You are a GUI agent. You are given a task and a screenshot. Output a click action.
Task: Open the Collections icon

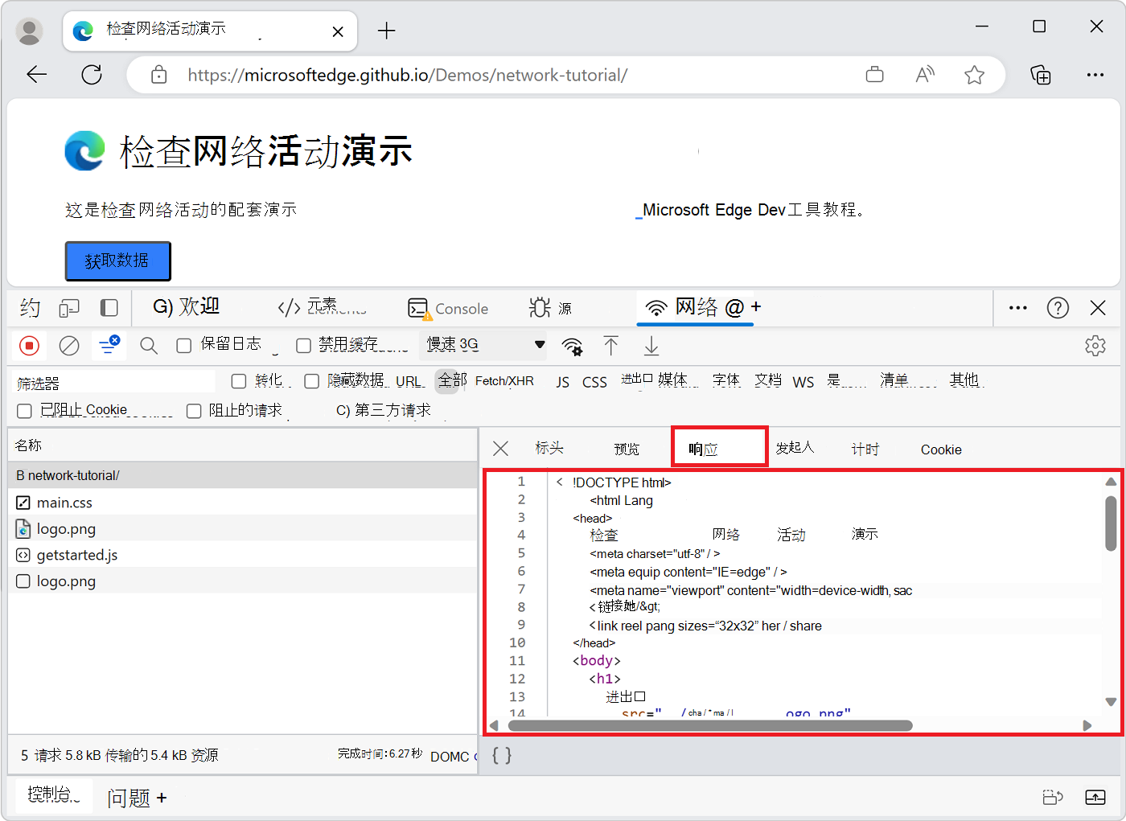click(x=1041, y=75)
